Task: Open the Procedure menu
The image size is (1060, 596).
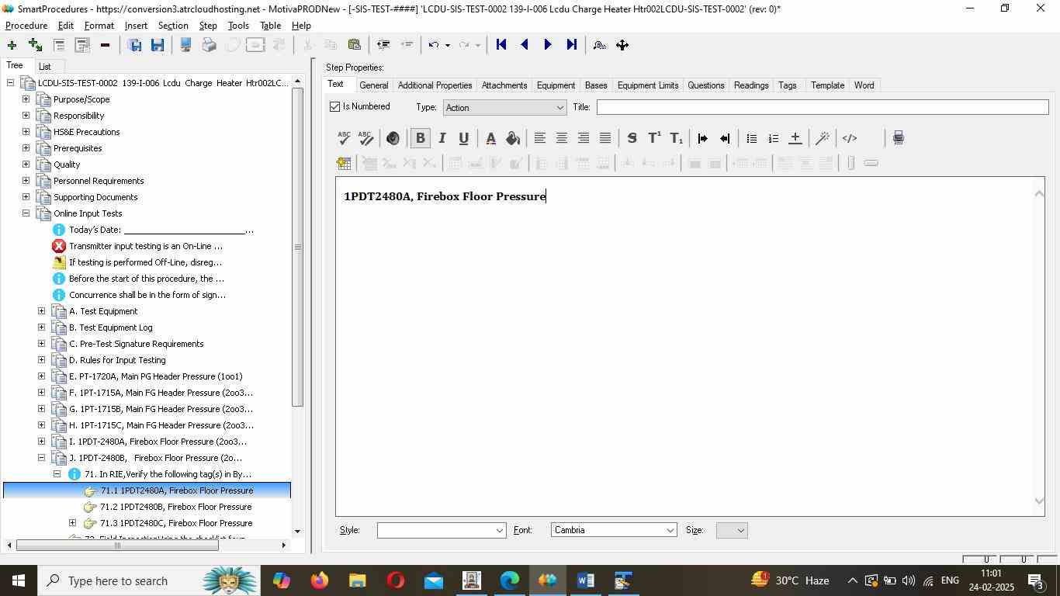Action: click(26, 26)
